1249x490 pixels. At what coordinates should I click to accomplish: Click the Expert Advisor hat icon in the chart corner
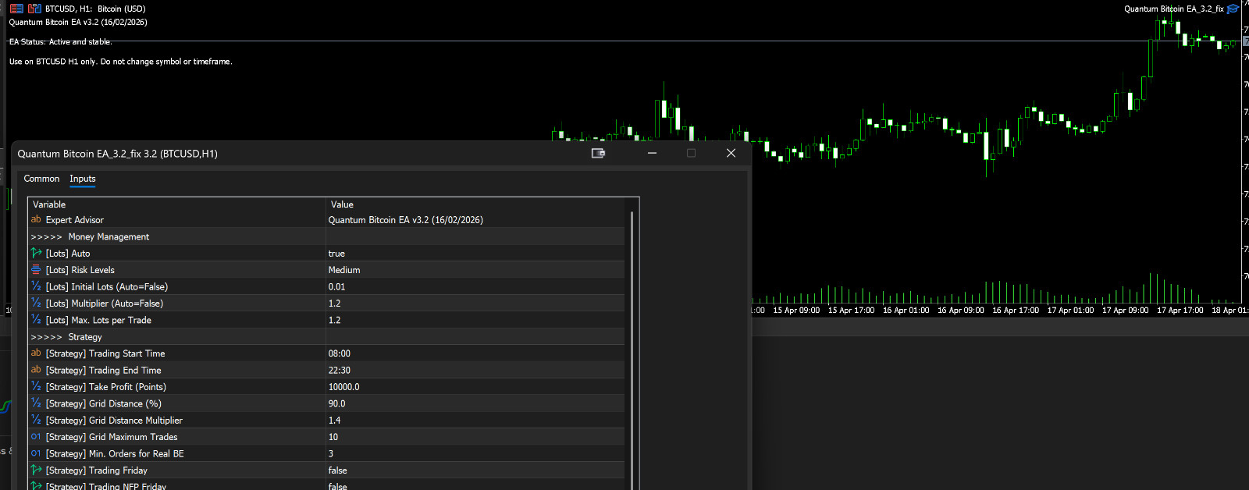coord(1233,9)
